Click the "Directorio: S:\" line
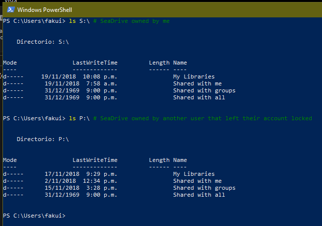The image size is (322, 226). click(x=43, y=42)
